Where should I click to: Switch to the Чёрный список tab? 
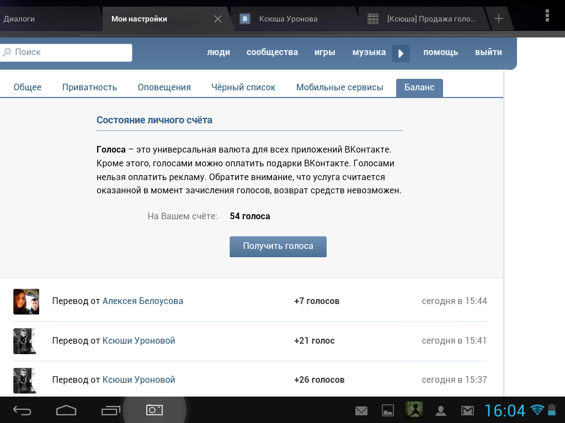coord(243,88)
